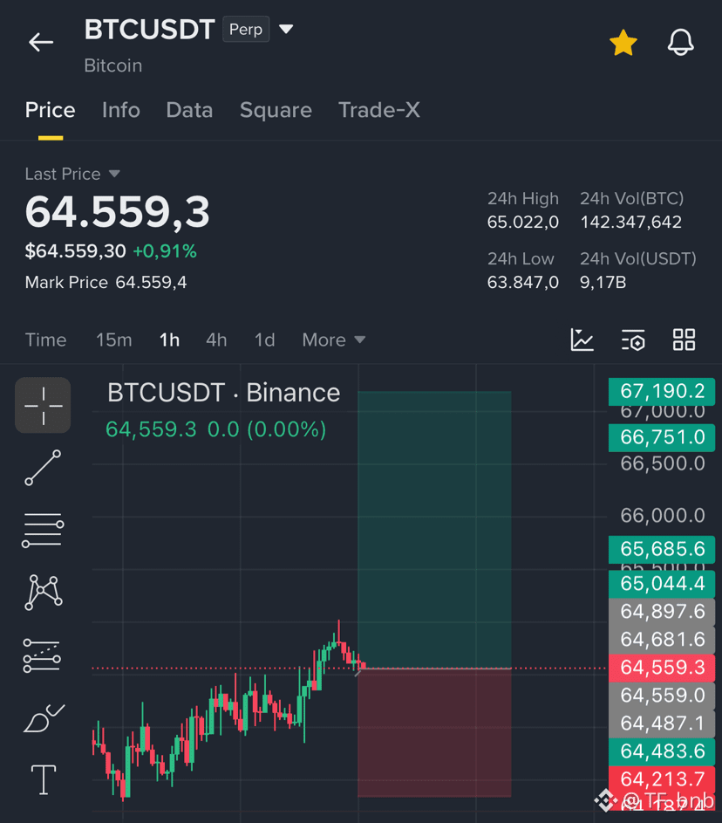Select the XABCD pattern tool
722x823 pixels.
pyautogui.click(x=44, y=593)
